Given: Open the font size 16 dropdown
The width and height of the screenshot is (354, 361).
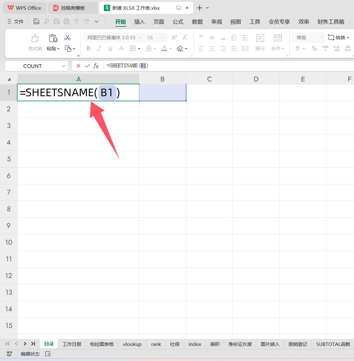Looking at the screenshot, I should tap(163, 38).
